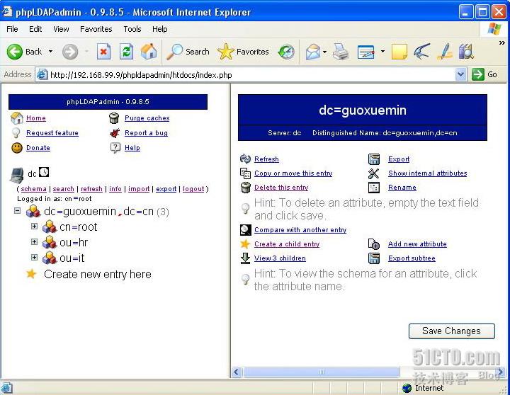Click the Print toolbar icon
The width and height of the screenshot is (510, 395).
(x=341, y=52)
